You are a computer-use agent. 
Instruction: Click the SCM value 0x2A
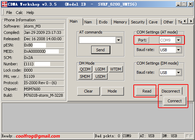tap(44, 58)
